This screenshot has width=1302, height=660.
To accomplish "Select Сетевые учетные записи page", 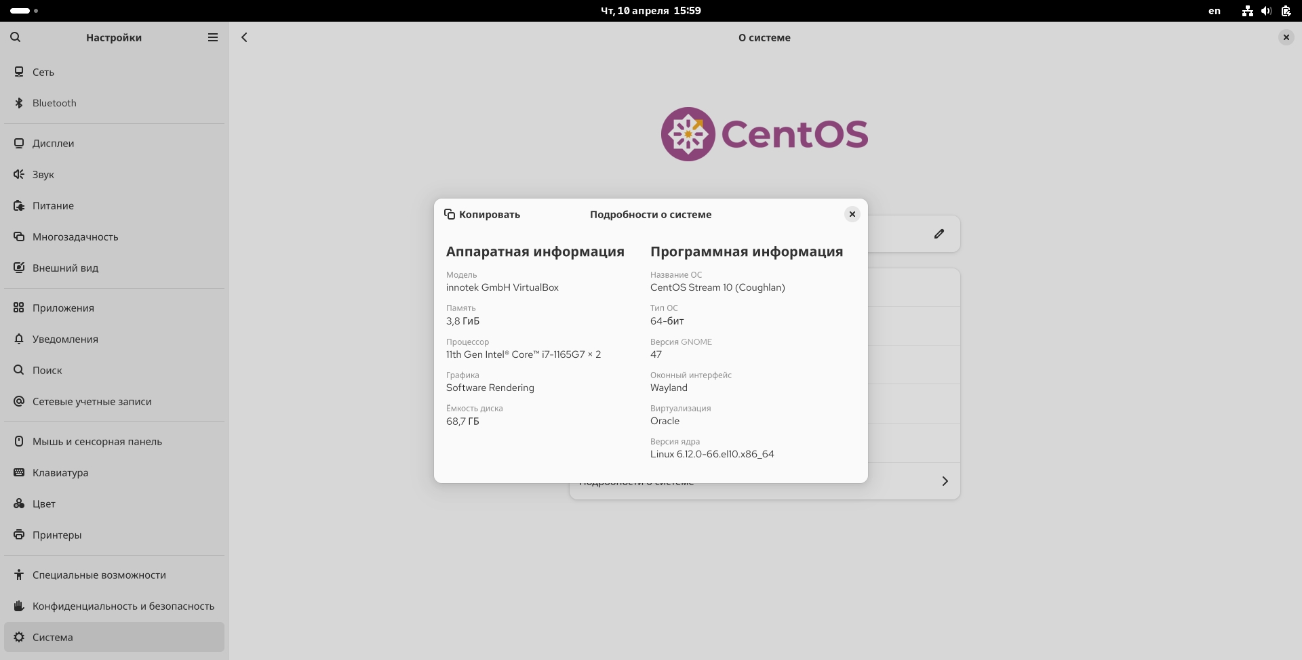I will click(114, 401).
